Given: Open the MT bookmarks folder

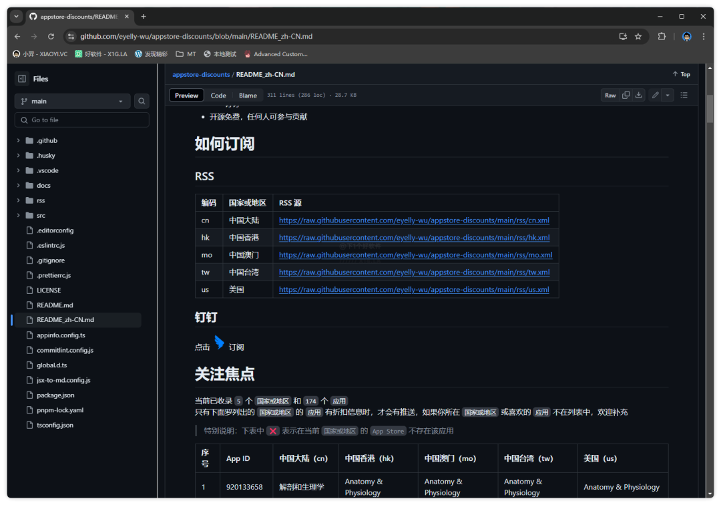Looking at the screenshot, I should click(186, 54).
